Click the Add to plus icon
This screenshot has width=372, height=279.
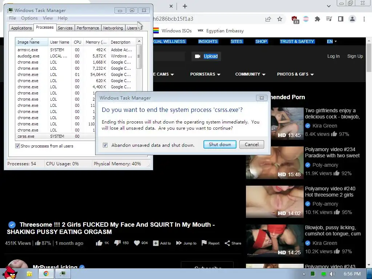pos(155,243)
